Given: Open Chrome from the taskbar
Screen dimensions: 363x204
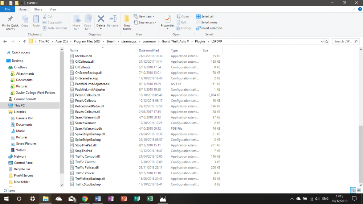Looking at the screenshot, I should click(85, 199).
